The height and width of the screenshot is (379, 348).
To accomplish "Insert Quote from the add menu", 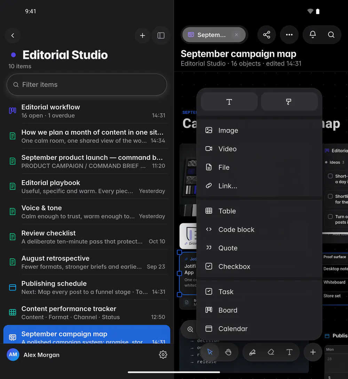I will coord(259,248).
